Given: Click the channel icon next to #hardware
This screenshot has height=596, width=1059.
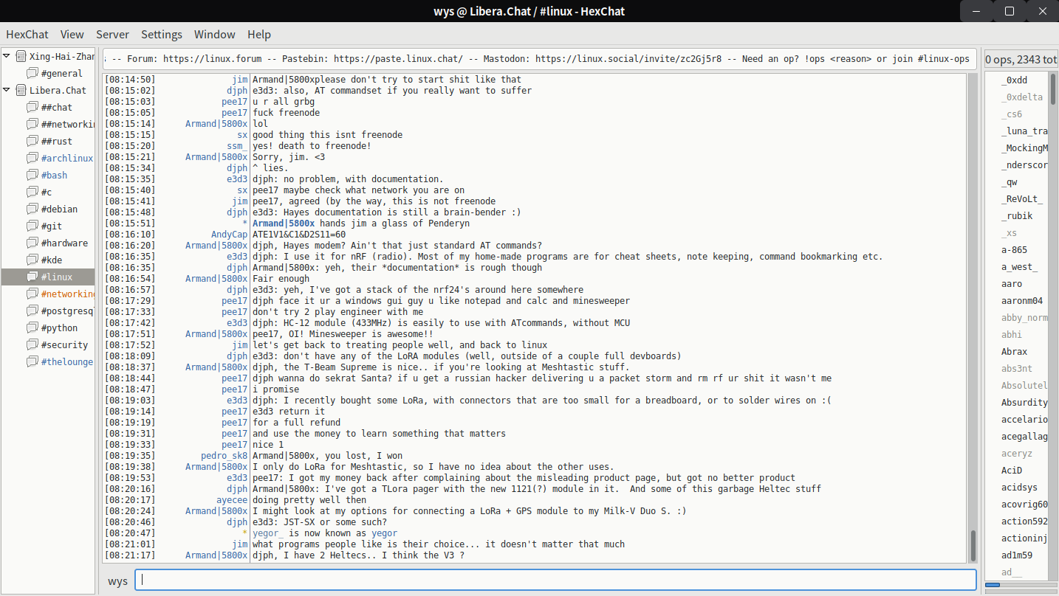Looking at the screenshot, I should pos(32,243).
